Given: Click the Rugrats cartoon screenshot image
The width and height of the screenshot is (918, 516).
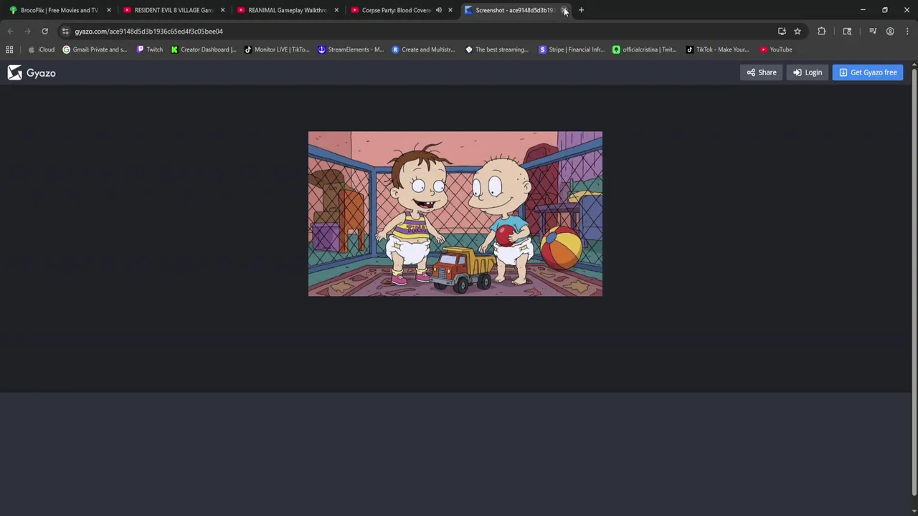Looking at the screenshot, I should coord(455,214).
